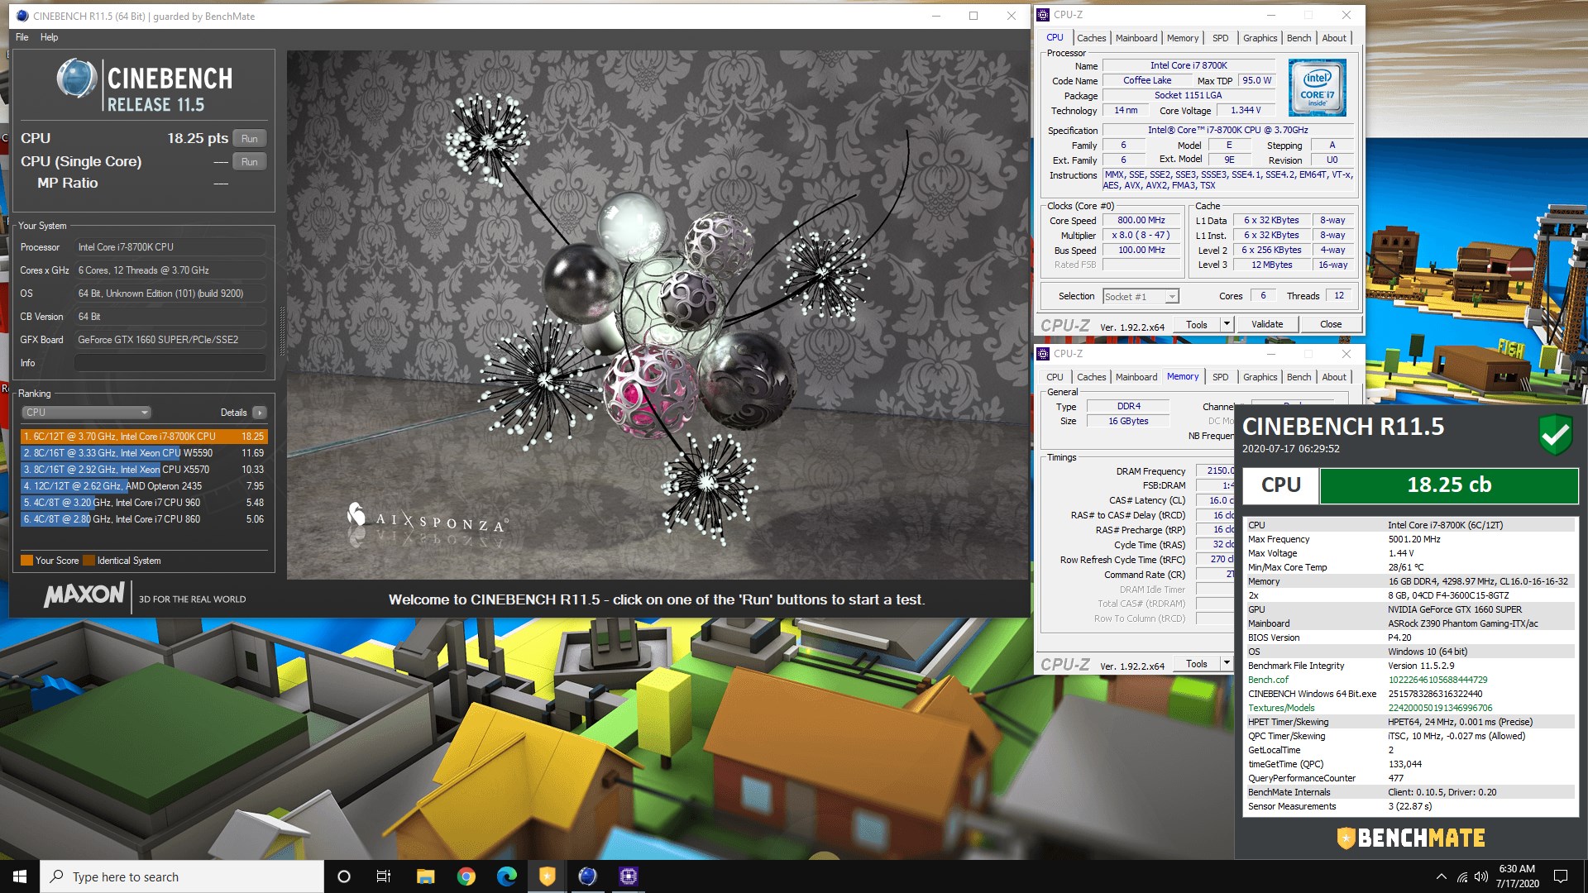Viewport: 1588px width, 893px height.
Task: Switch to CPU-Z in the taskbar
Action: (x=628, y=876)
